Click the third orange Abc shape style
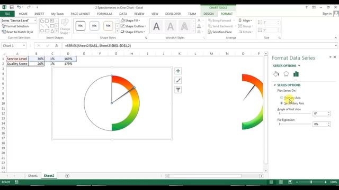339x190 pixels. tap(108, 26)
